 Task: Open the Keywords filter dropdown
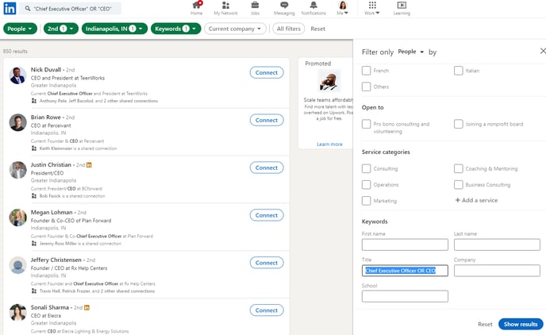[x=176, y=29]
